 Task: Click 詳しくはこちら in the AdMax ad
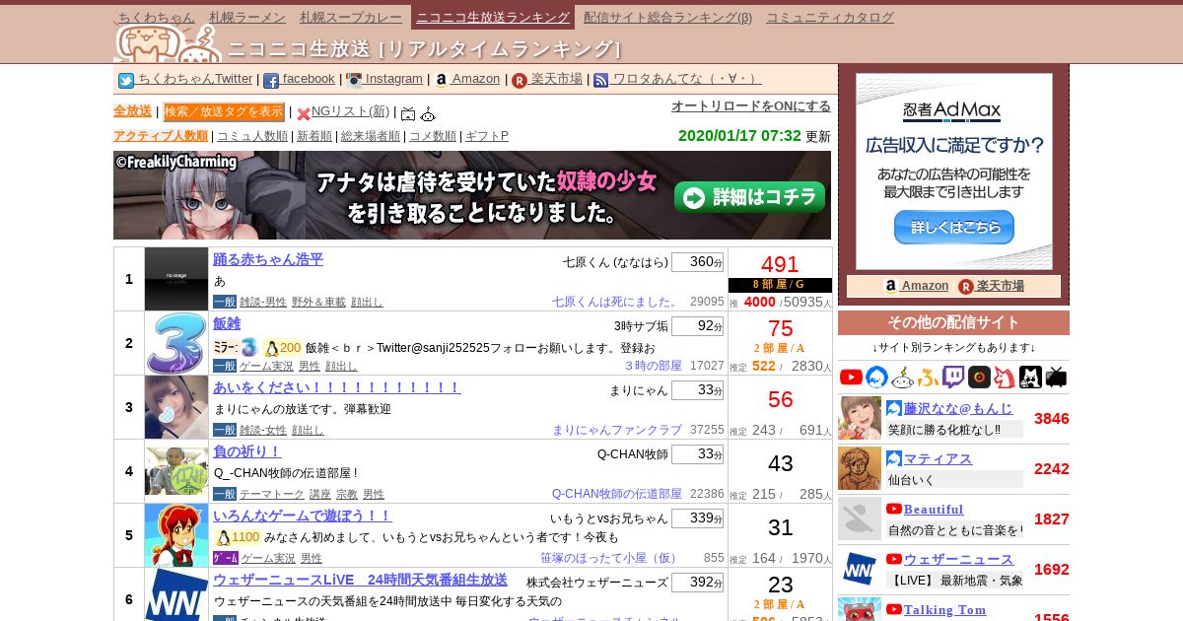coord(953,227)
